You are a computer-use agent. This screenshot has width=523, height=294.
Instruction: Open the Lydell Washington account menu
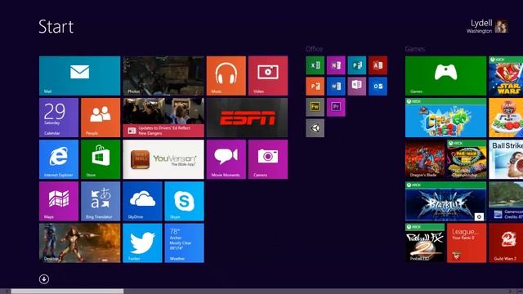(487, 26)
